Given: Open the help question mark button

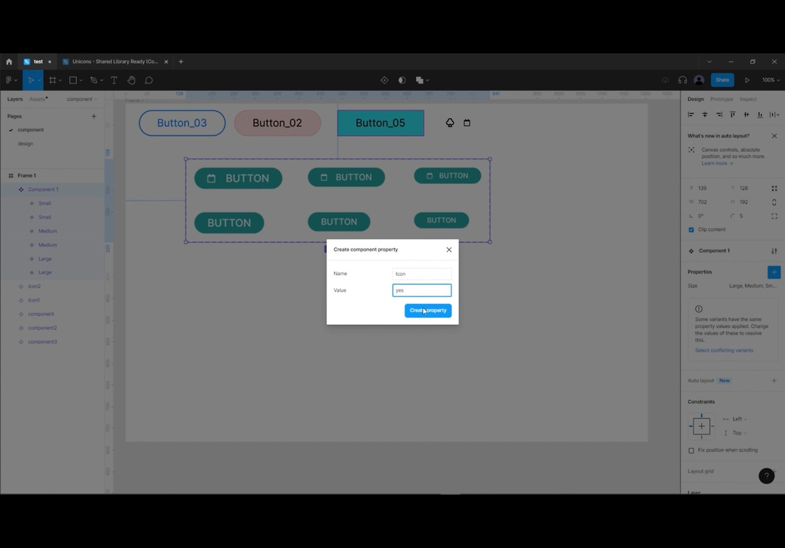Looking at the screenshot, I should pyautogui.click(x=767, y=476).
